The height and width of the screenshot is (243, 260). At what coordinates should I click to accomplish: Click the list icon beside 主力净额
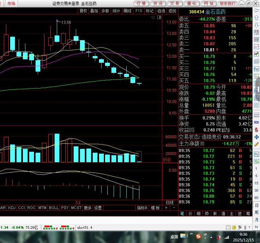click(202, 144)
